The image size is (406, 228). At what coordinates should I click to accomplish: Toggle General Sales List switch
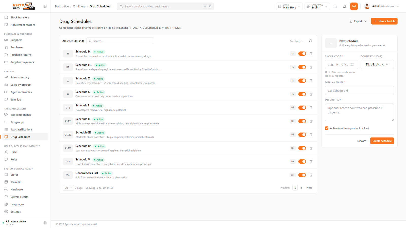coord(302,175)
